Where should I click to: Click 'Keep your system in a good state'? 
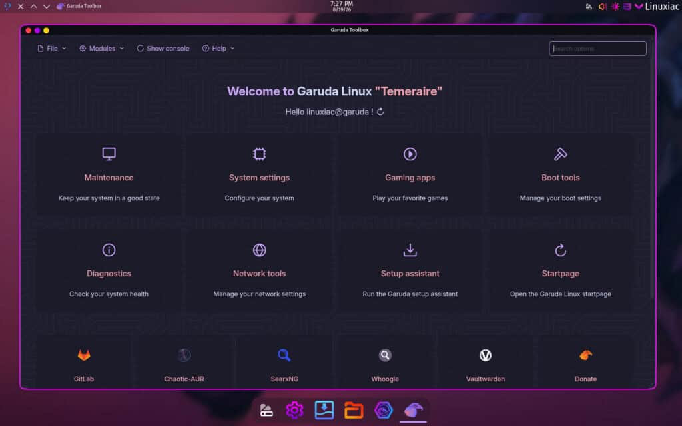[x=109, y=198]
